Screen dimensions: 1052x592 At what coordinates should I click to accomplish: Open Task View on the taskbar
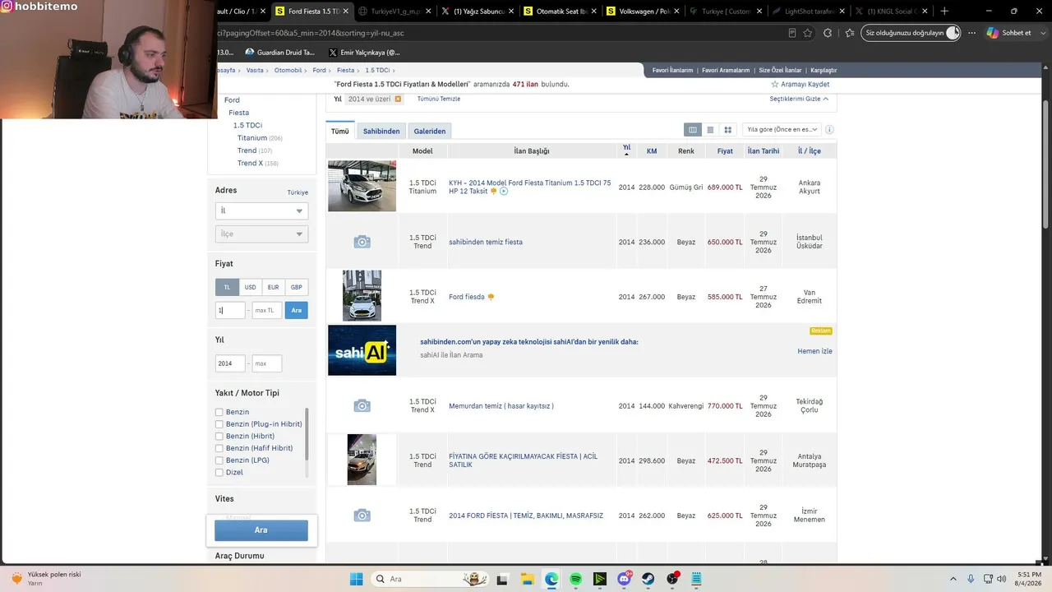[x=502, y=579]
